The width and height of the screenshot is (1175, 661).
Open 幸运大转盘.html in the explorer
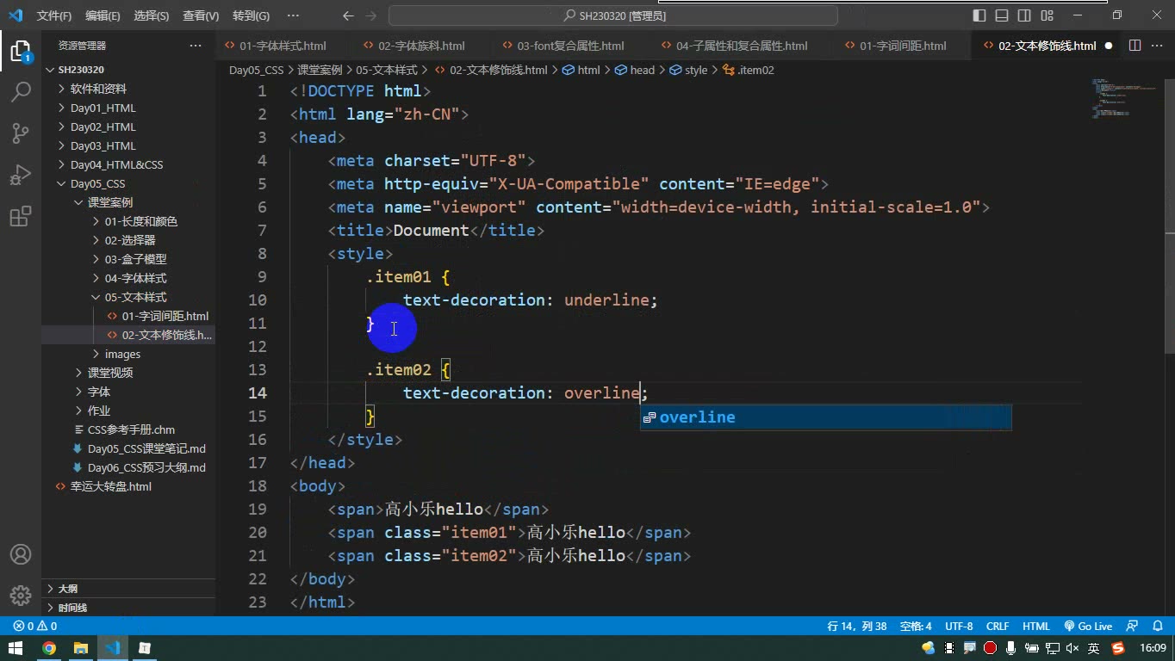[128, 486]
